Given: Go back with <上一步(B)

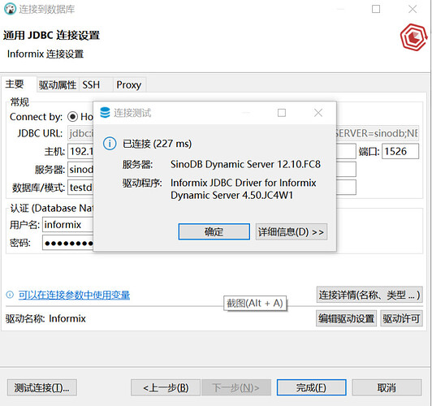Looking at the screenshot, I should tap(166, 387).
